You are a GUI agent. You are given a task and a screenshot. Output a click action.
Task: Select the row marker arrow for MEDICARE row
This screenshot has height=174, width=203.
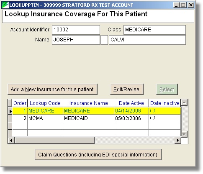coord(10,111)
